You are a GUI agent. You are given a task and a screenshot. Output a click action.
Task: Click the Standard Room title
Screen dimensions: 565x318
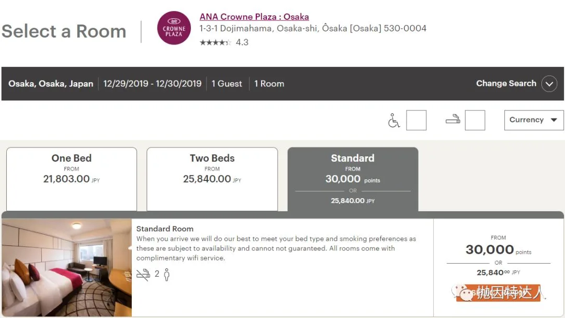point(165,229)
